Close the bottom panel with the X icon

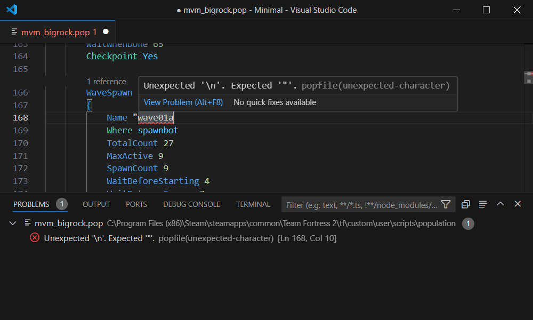(518, 204)
